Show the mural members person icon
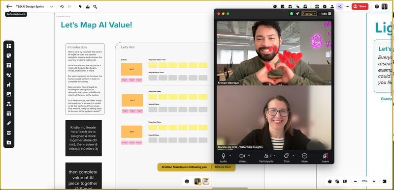394x190 pixels. point(332,7)
